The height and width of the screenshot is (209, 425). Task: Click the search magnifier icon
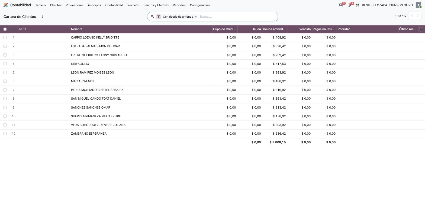(x=152, y=17)
